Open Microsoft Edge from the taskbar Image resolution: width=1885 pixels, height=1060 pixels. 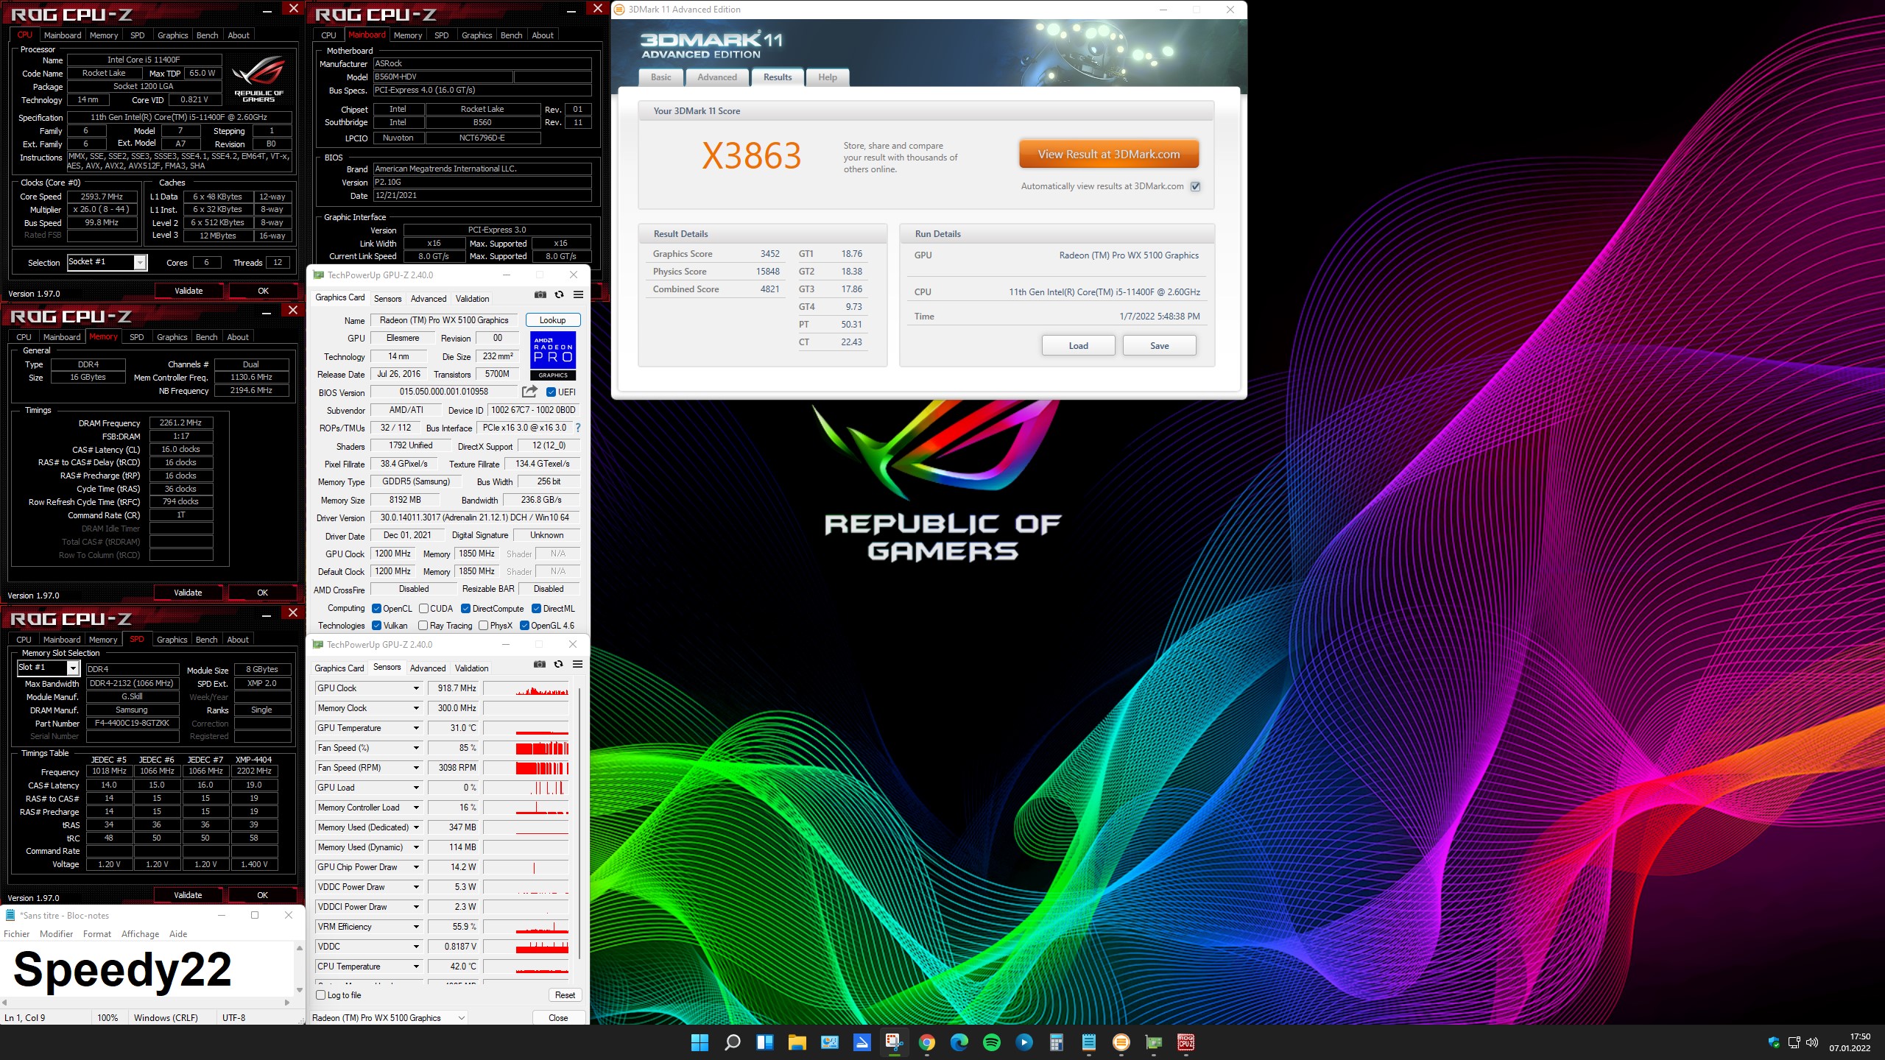pyautogui.click(x=959, y=1042)
